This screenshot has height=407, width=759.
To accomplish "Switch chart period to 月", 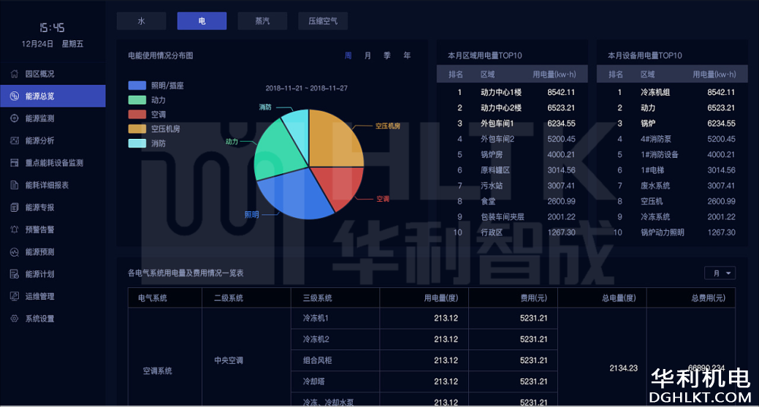I will coord(367,56).
